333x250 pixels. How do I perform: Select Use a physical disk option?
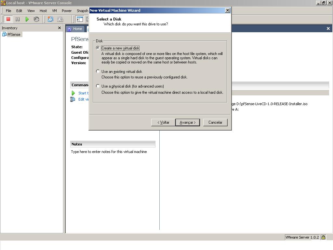click(x=98, y=86)
